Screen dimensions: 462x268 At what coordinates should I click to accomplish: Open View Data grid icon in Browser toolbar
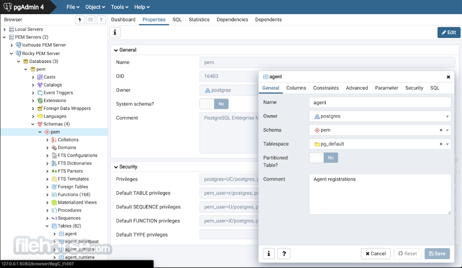click(90, 20)
